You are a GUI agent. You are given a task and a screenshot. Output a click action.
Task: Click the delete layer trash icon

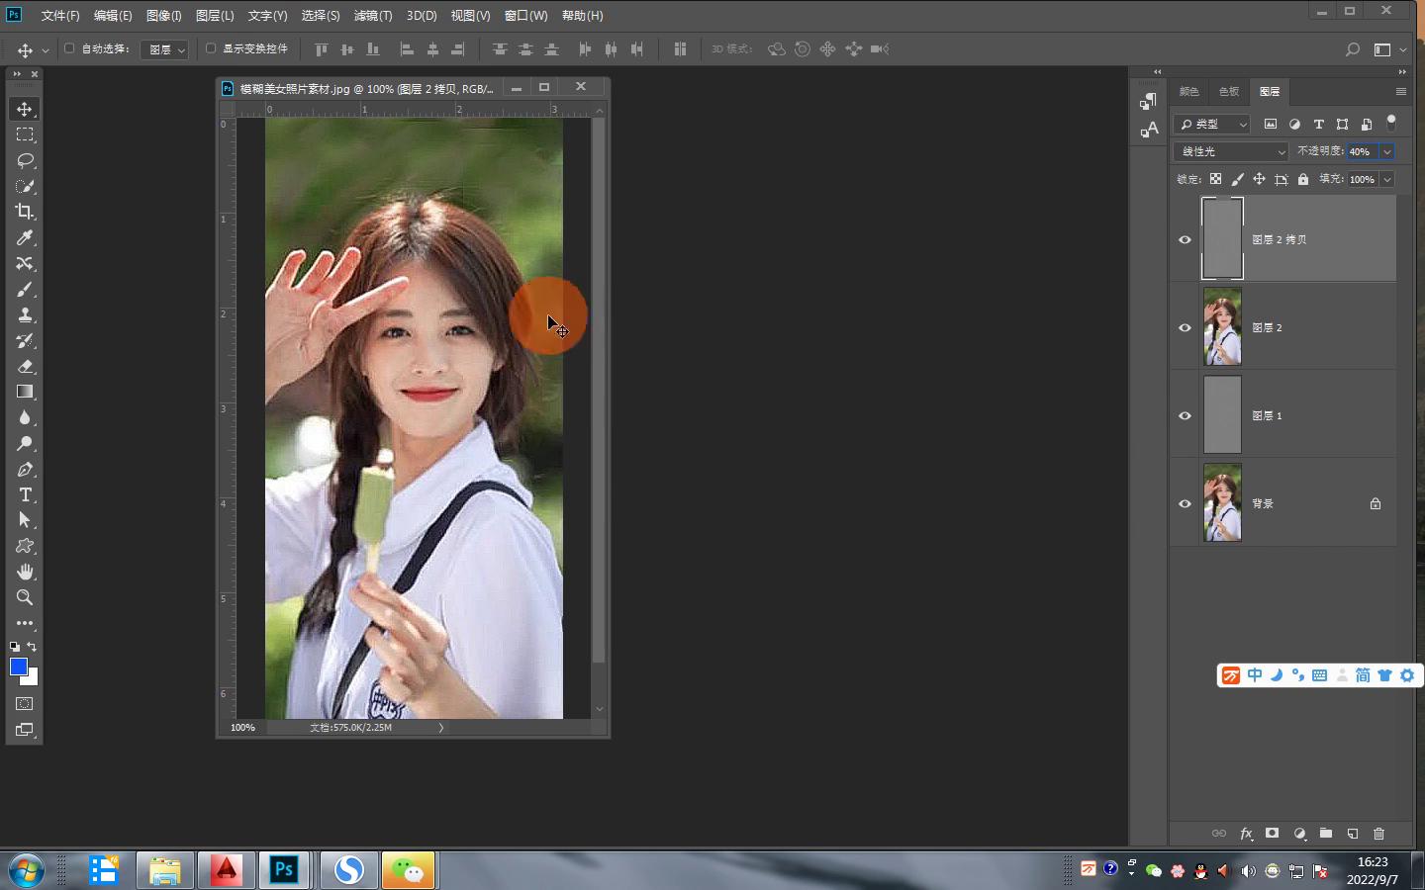[x=1378, y=834]
